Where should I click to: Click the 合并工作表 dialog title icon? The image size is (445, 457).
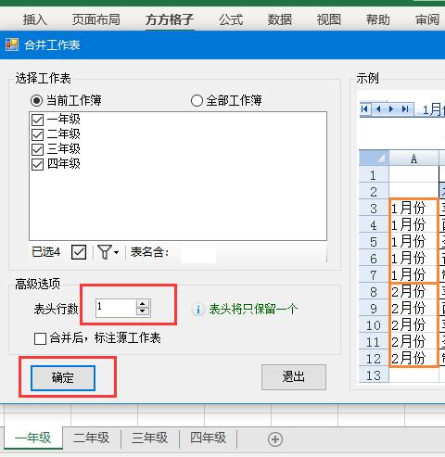[x=12, y=44]
